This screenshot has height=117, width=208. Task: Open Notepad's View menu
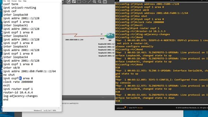tap(20, 1)
